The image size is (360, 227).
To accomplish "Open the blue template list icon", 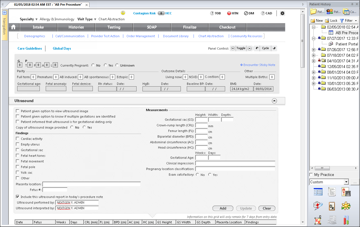I will [318, 192].
